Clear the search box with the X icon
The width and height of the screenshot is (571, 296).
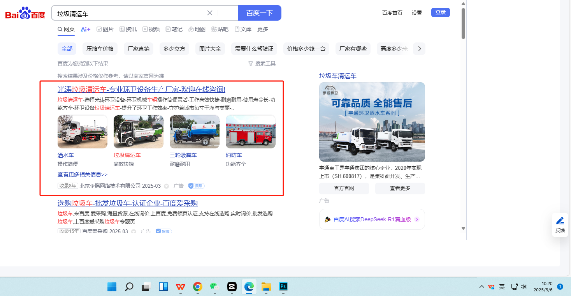click(209, 13)
